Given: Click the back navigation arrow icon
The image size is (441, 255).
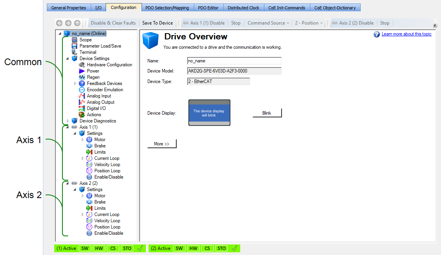Looking at the screenshot, I should [x=59, y=23].
